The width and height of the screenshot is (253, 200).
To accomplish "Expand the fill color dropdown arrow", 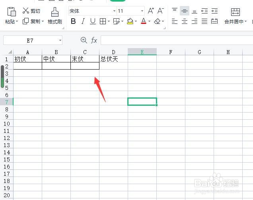I will pyautogui.click(x=136, y=21).
